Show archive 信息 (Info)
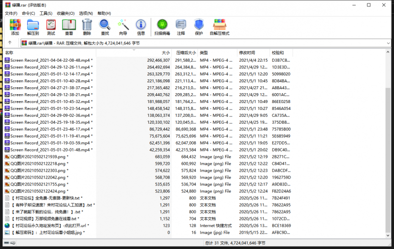Viewport: 394px width, 249px height. tap(141, 26)
